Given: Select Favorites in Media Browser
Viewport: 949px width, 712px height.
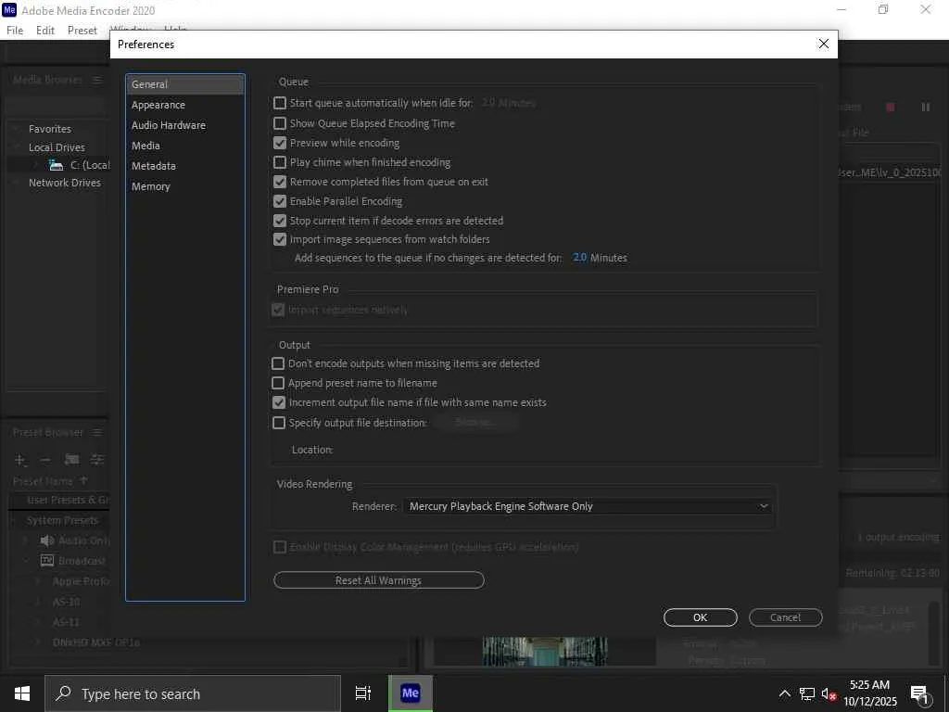Looking at the screenshot, I should [x=50, y=129].
